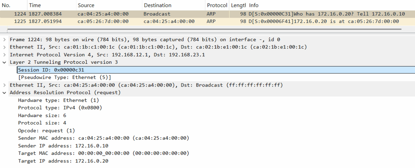The width and height of the screenshot is (415, 168).
Task: Sort by the Destination column header
Action: coord(174,5)
